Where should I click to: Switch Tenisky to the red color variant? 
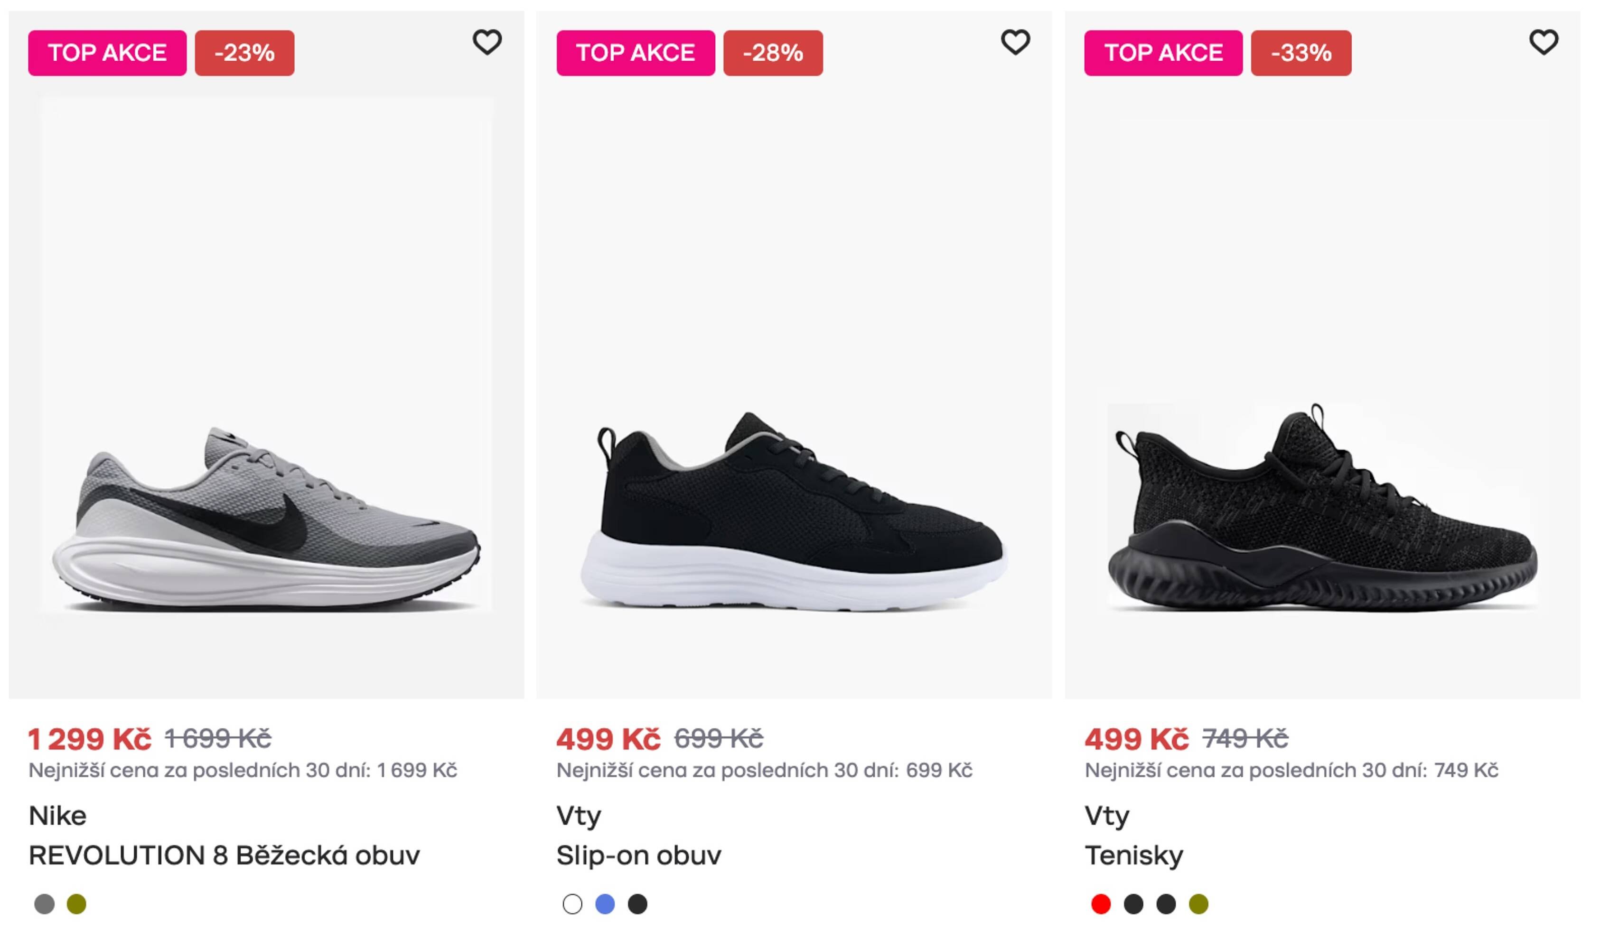pyautogui.click(x=1101, y=904)
